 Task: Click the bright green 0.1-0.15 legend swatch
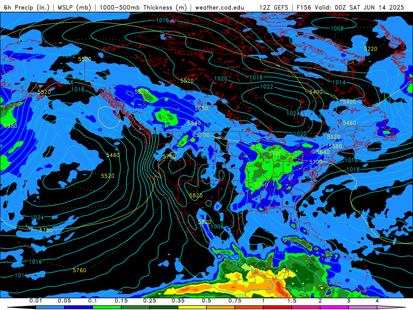(x=107, y=307)
